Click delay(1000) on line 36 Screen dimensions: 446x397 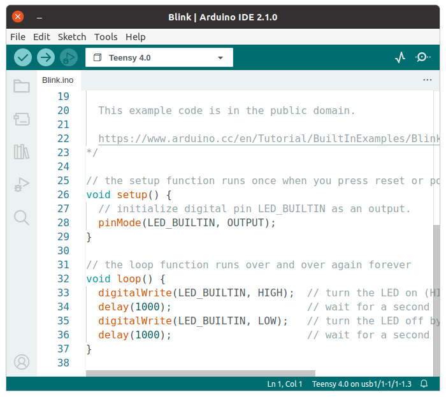pyautogui.click(x=135, y=335)
